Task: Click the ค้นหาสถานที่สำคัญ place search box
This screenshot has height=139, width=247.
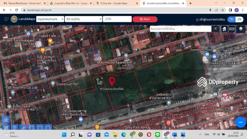Action: 180,29
